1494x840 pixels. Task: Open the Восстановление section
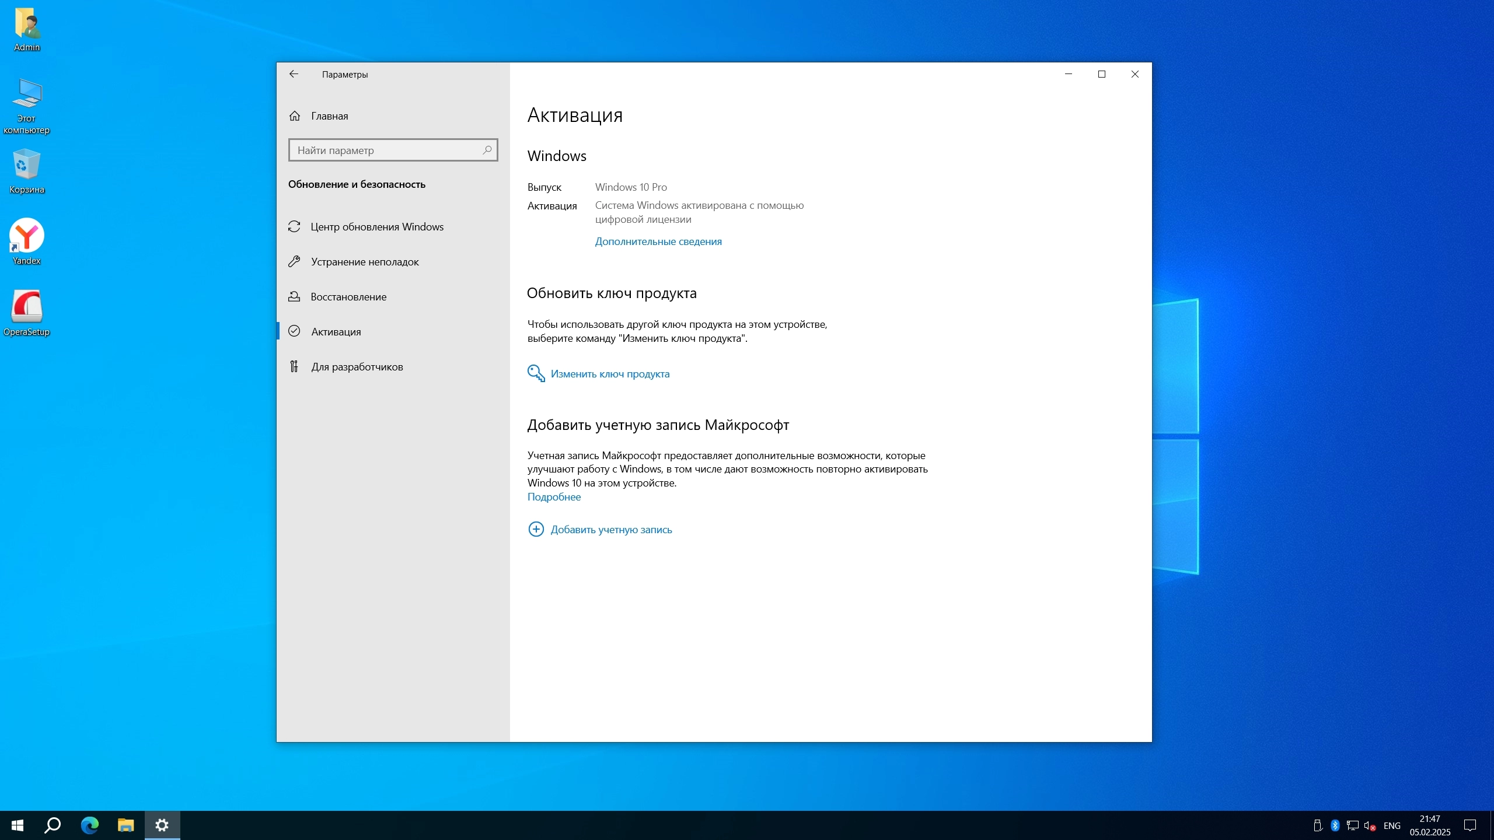[x=348, y=297]
